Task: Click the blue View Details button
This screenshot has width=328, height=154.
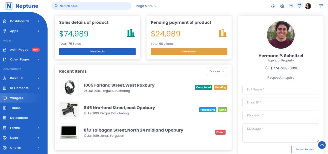Action: click(x=97, y=52)
